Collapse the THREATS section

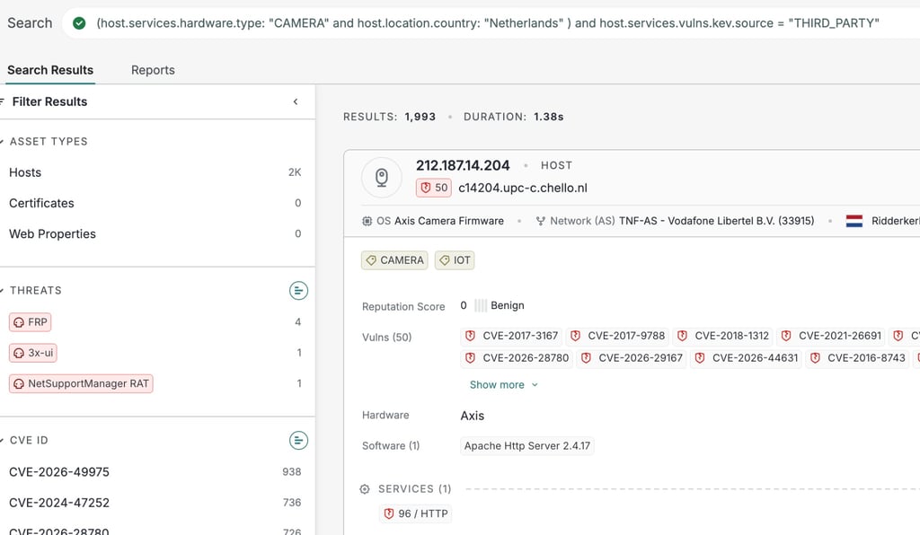[3, 290]
